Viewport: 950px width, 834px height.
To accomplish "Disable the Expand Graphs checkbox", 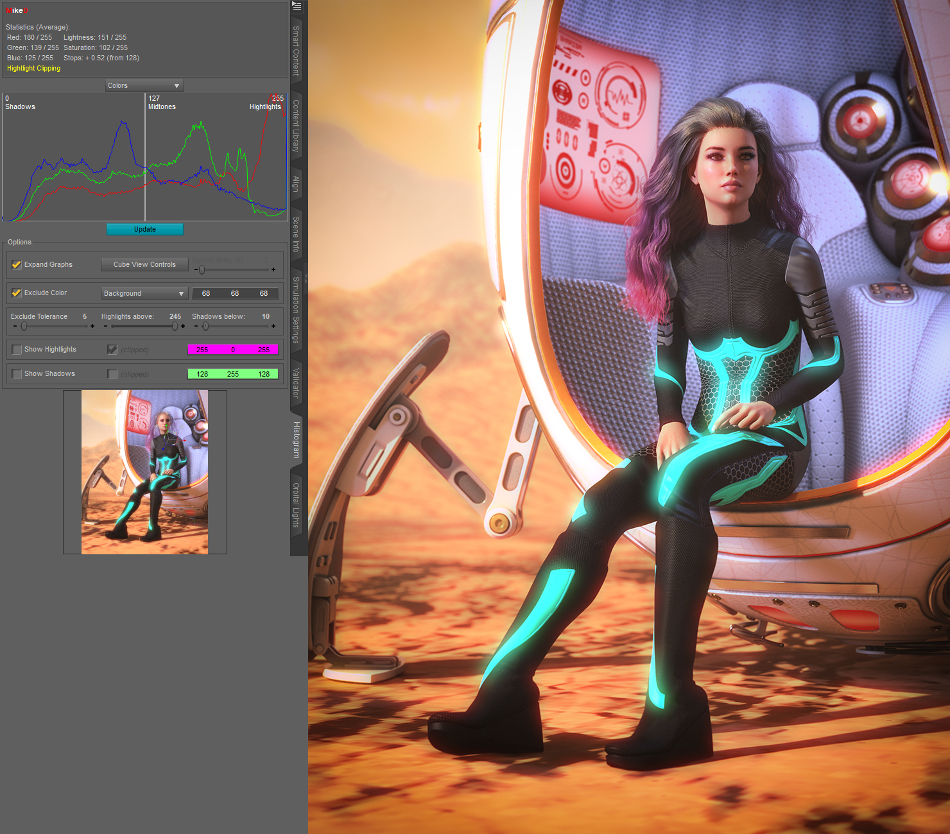I will 17,265.
